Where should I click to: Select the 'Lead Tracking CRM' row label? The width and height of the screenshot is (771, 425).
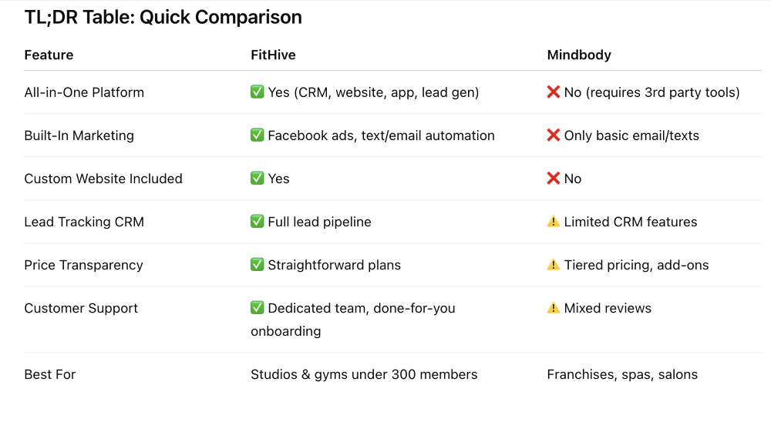(84, 222)
